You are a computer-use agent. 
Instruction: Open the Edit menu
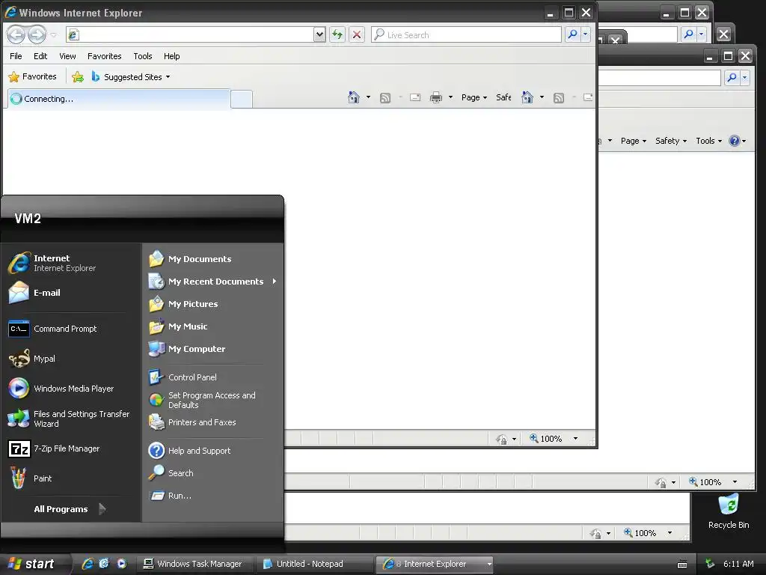pos(40,56)
